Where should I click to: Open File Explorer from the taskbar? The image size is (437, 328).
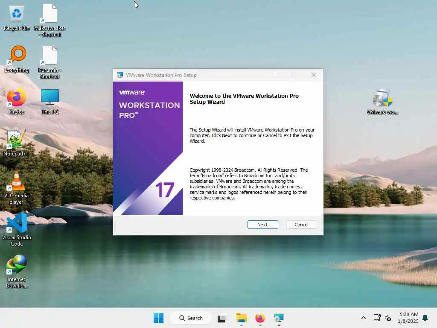click(x=242, y=318)
